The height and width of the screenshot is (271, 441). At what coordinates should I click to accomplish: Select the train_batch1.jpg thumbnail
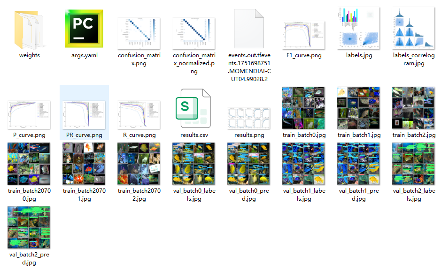click(359, 108)
